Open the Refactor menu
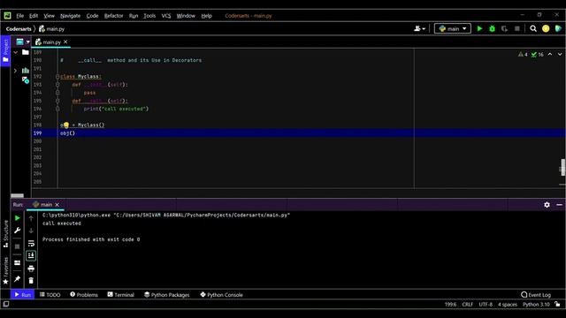566x318 pixels. (113, 16)
